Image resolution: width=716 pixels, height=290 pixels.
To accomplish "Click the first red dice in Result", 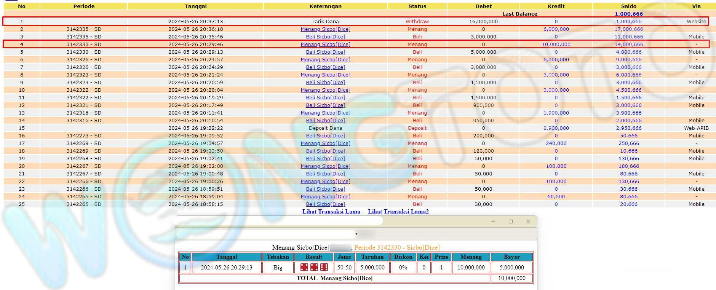I will coord(304,267).
